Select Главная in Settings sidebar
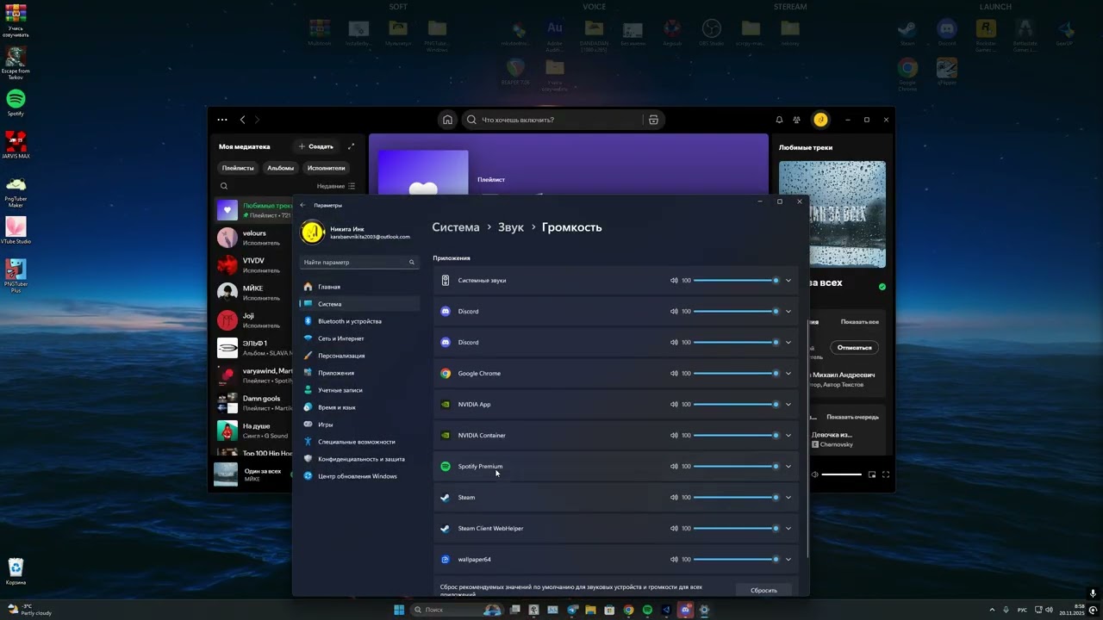This screenshot has height=620, width=1103. [359, 287]
